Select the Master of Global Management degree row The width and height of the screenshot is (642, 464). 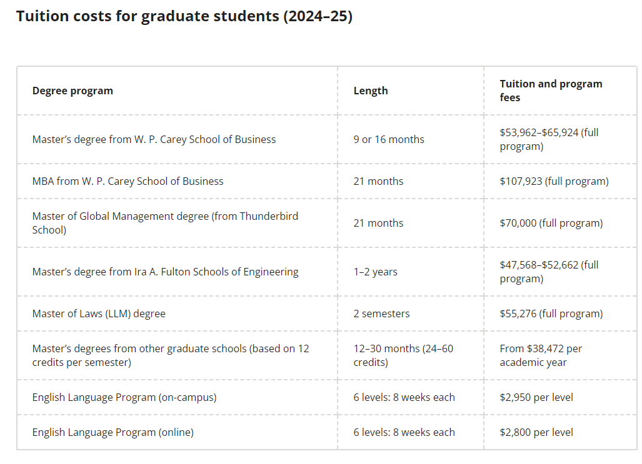coord(165,223)
